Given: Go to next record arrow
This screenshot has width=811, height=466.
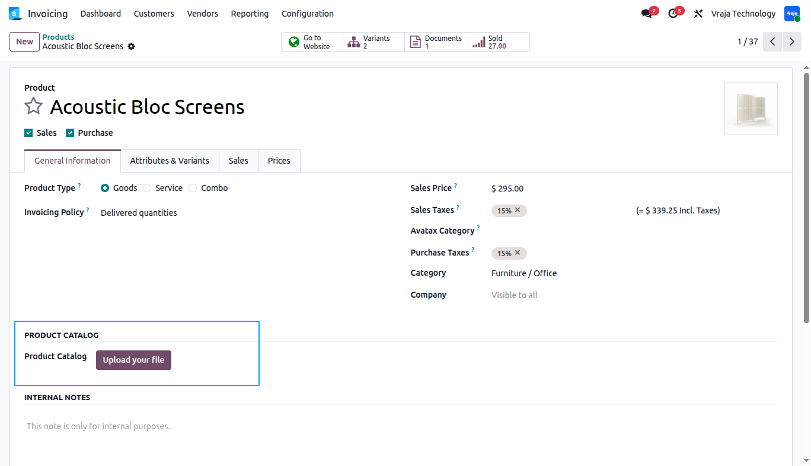Looking at the screenshot, I should coord(792,42).
